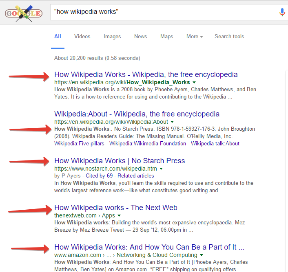Open 'Wikipedia:About' search result
The height and width of the screenshot is (272, 288).
tap(137, 114)
